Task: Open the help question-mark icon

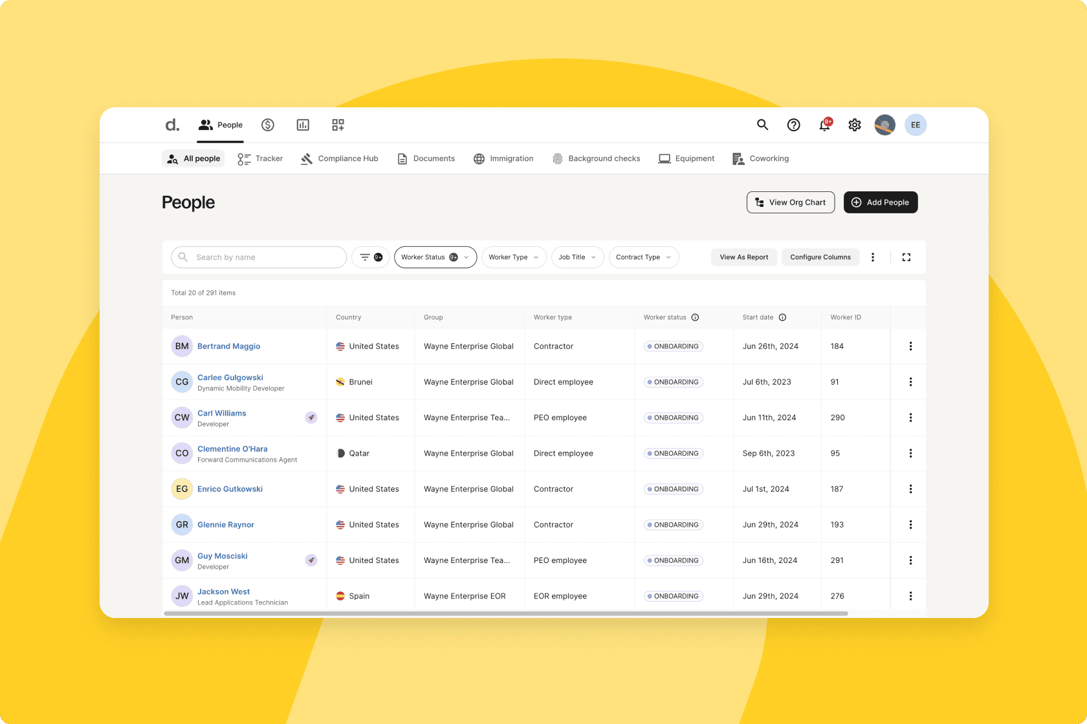Action: [793, 125]
